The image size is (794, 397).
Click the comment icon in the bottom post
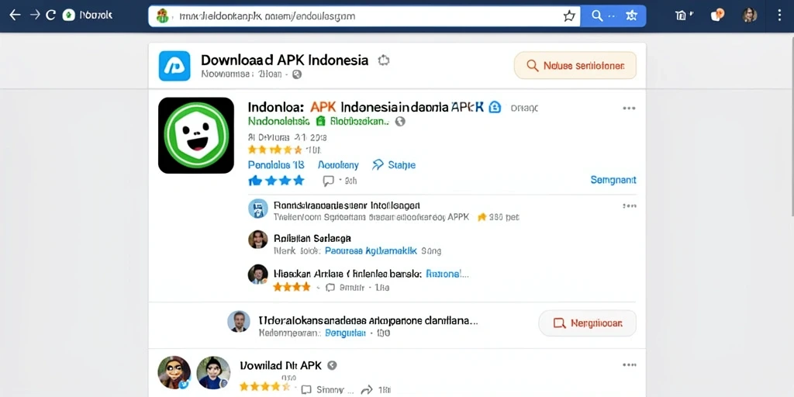[306, 390]
